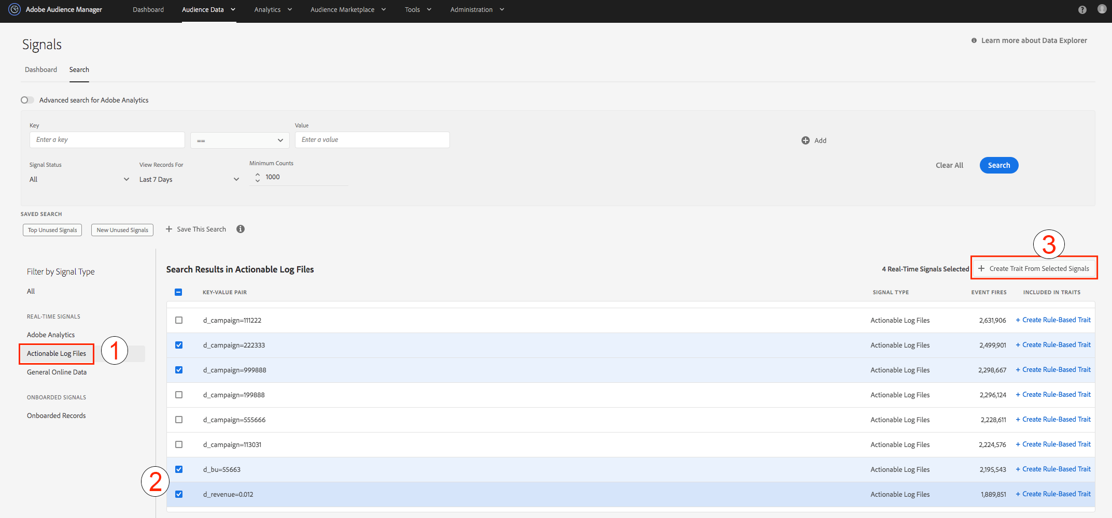Check the d_campaign=555666 row checkbox
This screenshot has width=1112, height=518.
pyautogui.click(x=179, y=420)
